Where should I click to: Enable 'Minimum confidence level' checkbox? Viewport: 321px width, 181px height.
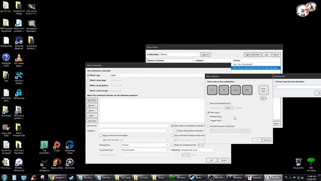pos(173,145)
